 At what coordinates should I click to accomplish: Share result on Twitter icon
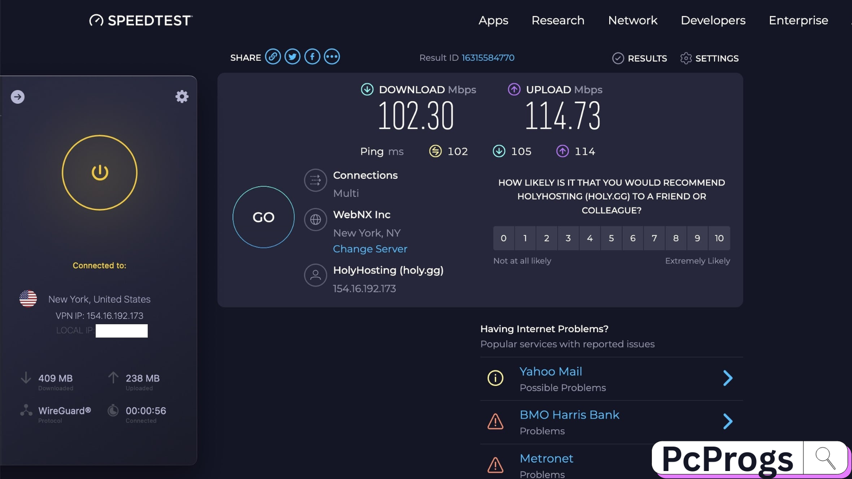click(292, 56)
